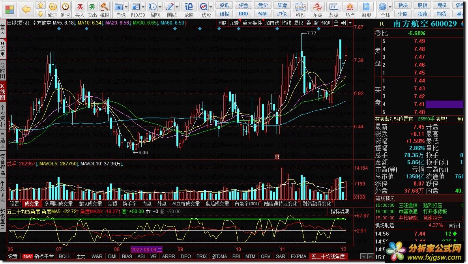Click the BBD button

pos(243,14)
